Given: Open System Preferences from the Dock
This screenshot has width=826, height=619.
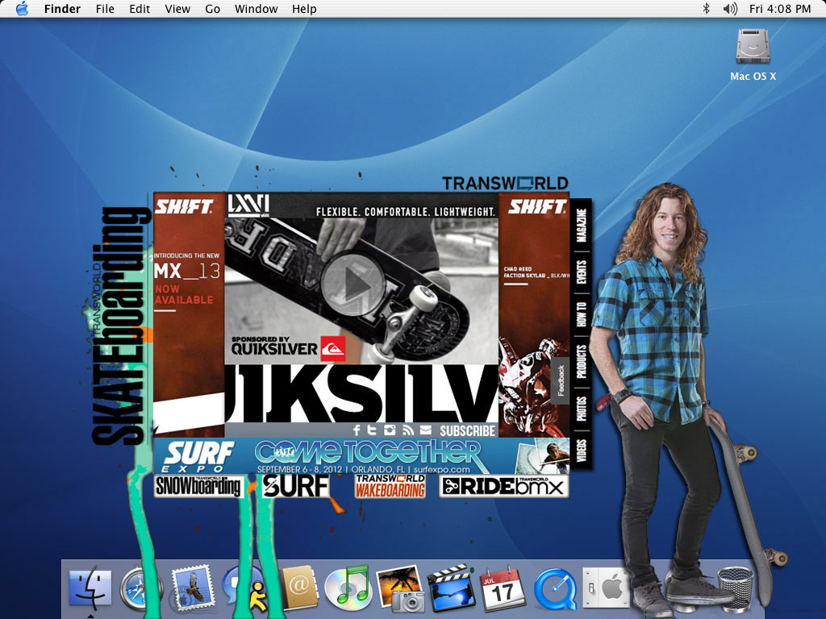Looking at the screenshot, I should [606, 587].
